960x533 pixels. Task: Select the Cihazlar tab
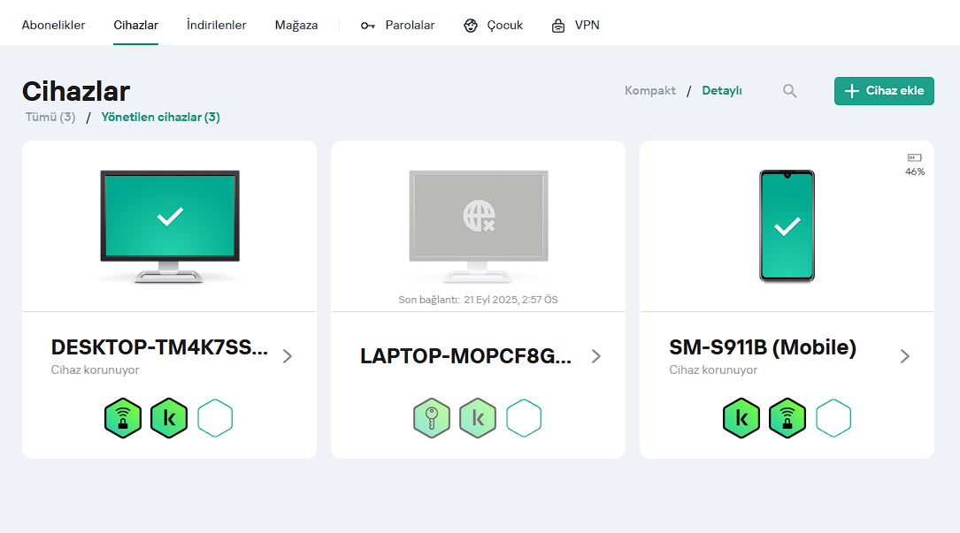pos(136,25)
